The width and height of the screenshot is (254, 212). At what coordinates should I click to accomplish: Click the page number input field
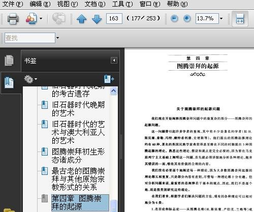click(x=114, y=18)
